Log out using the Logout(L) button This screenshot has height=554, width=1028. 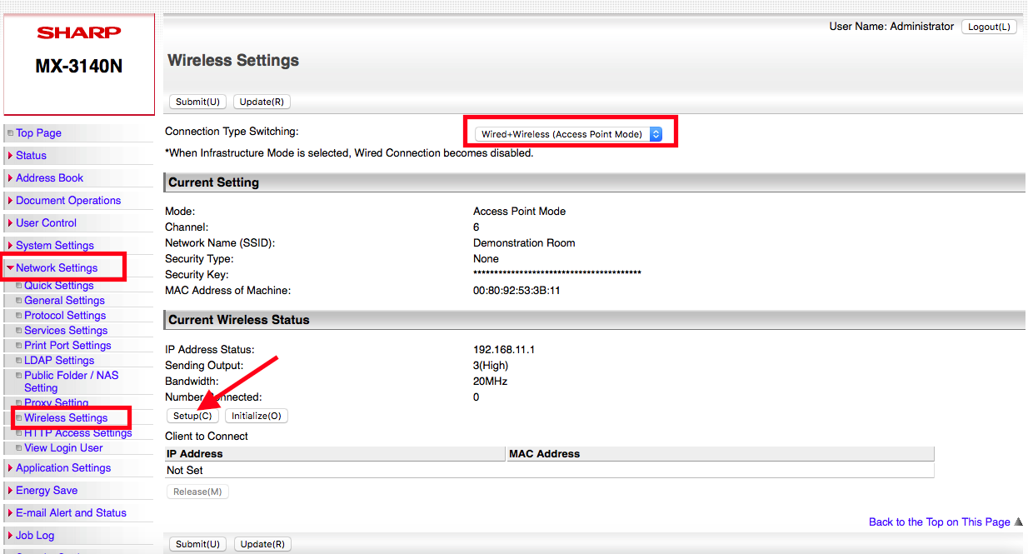[989, 27]
